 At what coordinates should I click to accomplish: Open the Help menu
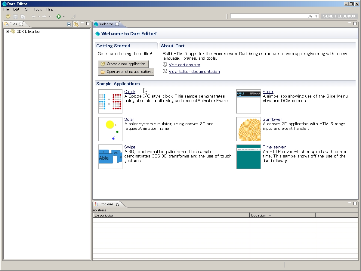click(50, 9)
